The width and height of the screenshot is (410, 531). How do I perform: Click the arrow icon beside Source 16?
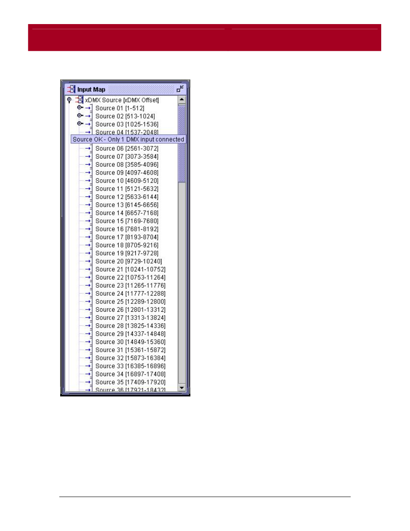tap(89, 229)
